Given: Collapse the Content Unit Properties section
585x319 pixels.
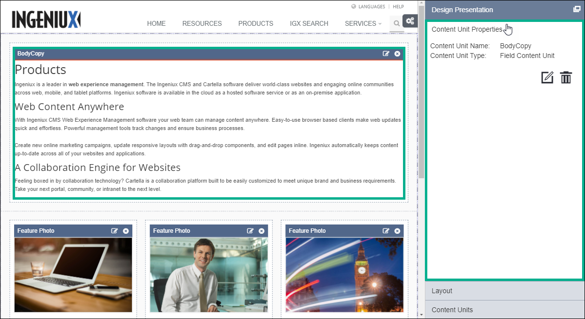Looking at the screenshot, I should [x=467, y=29].
